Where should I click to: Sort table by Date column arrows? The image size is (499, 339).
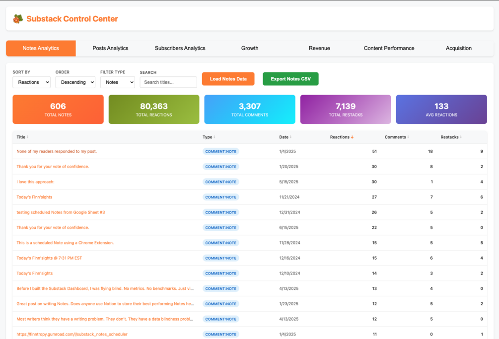(x=290, y=137)
